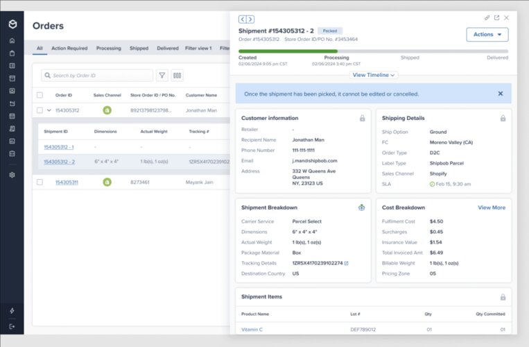Open tracking number external link icon
The height and width of the screenshot is (347, 529).
[346, 263]
